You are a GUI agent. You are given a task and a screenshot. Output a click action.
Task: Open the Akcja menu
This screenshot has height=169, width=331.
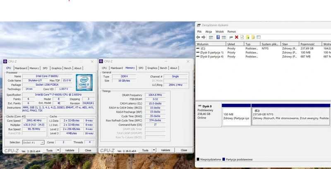[x=209, y=31]
